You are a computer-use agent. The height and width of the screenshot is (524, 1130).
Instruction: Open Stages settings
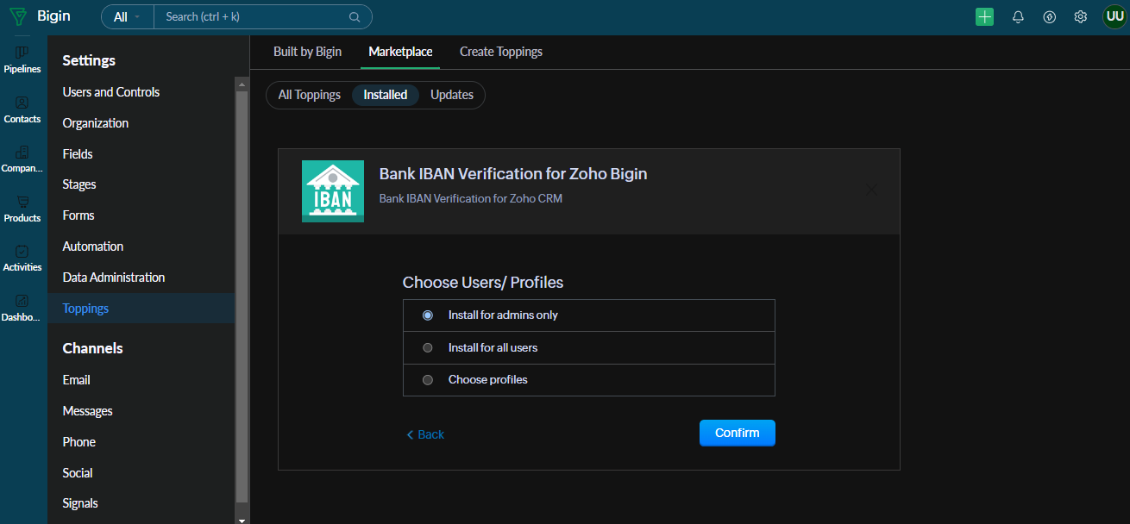pyautogui.click(x=79, y=184)
